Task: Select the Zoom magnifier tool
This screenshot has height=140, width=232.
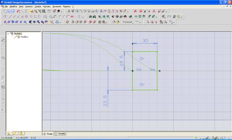Action: [36, 11]
